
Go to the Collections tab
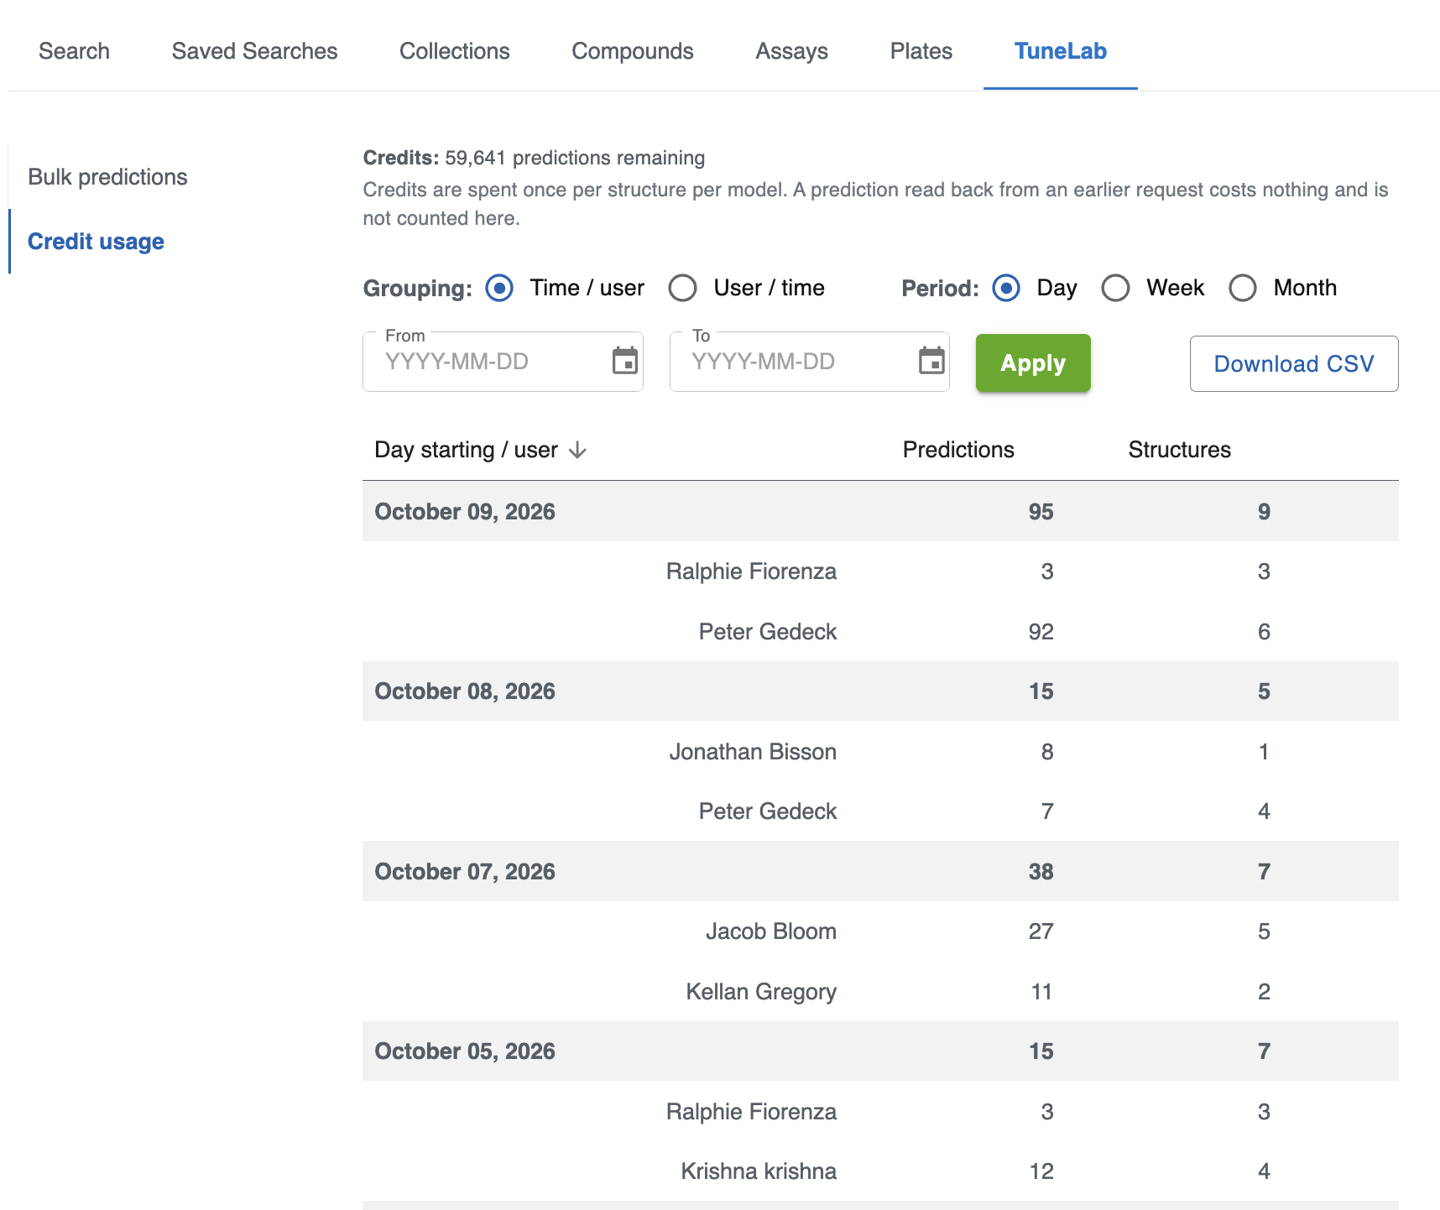(454, 51)
